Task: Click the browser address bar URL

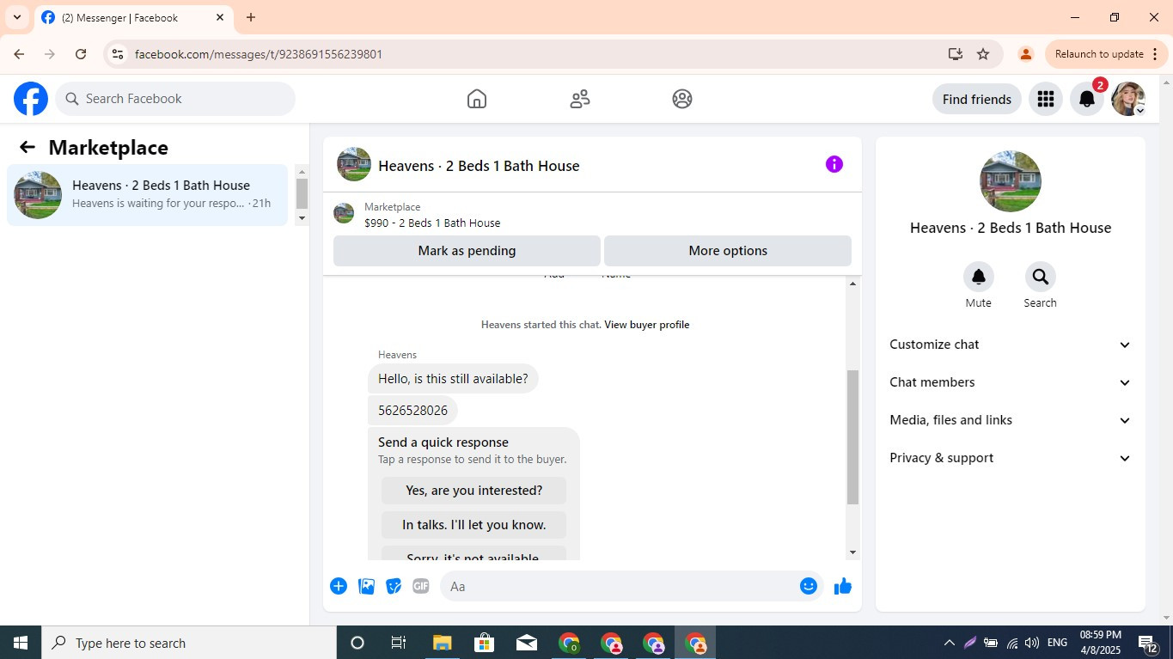Action: pyautogui.click(x=259, y=54)
